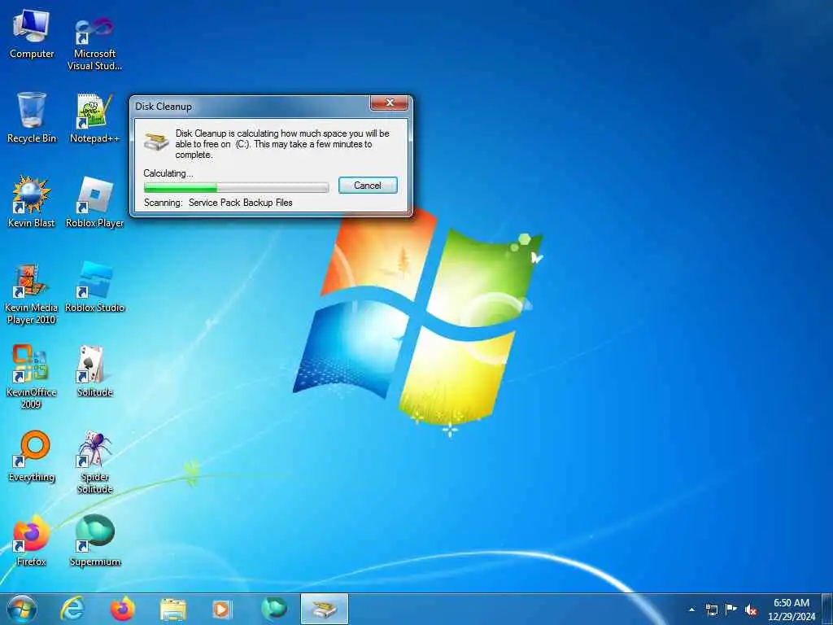Click the 'Calculating...' label

[x=168, y=173]
